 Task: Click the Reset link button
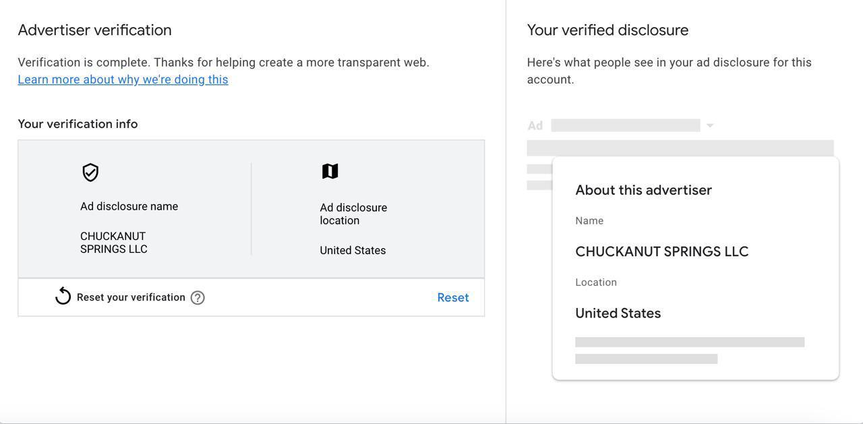pos(453,297)
